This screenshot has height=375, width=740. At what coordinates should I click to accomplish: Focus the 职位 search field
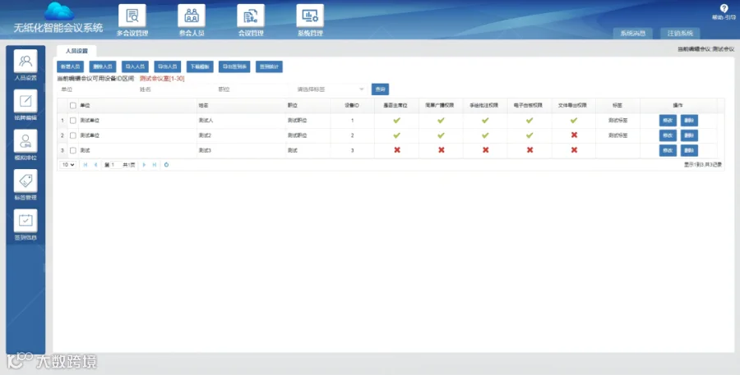[252, 89]
